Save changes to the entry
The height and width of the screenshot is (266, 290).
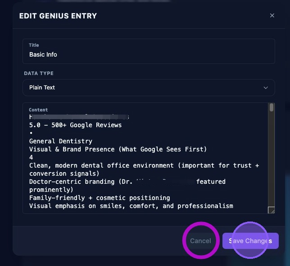click(x=250, y=241)
